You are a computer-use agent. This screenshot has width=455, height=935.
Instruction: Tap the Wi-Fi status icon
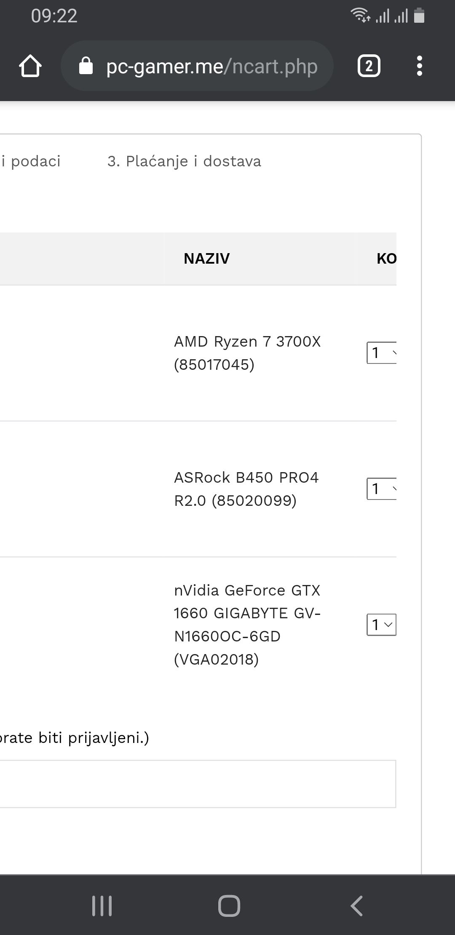pos(361,15)
